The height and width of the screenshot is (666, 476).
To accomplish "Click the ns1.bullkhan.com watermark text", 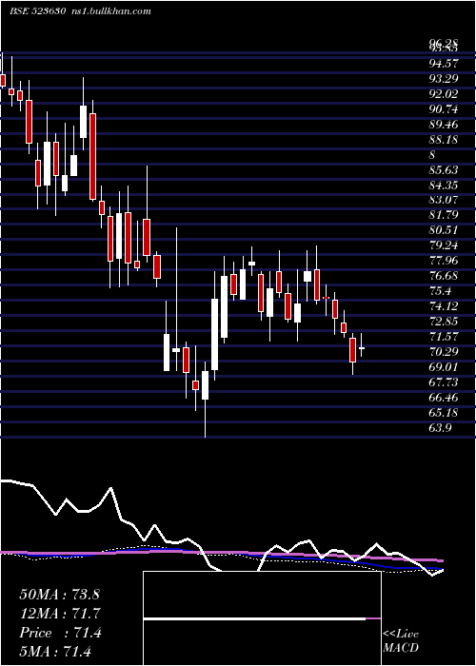I will tap(110, 11).
